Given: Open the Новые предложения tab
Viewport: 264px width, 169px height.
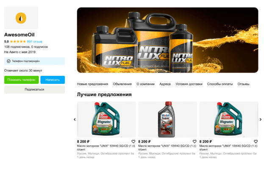Looking at the screenshot, I should (92, 84).
